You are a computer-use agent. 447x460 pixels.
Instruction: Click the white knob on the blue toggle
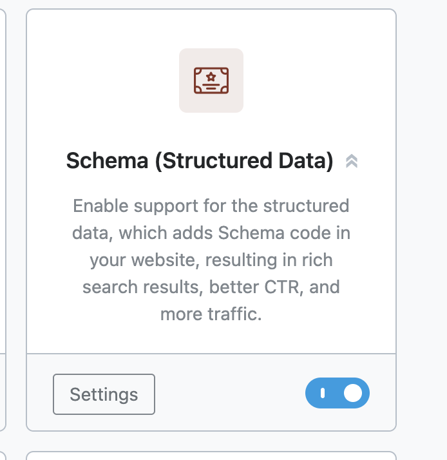tap(352, 393)
